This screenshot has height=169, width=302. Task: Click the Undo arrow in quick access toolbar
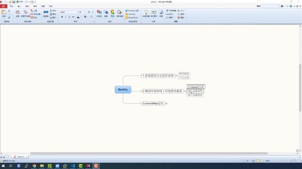point(21,2)
